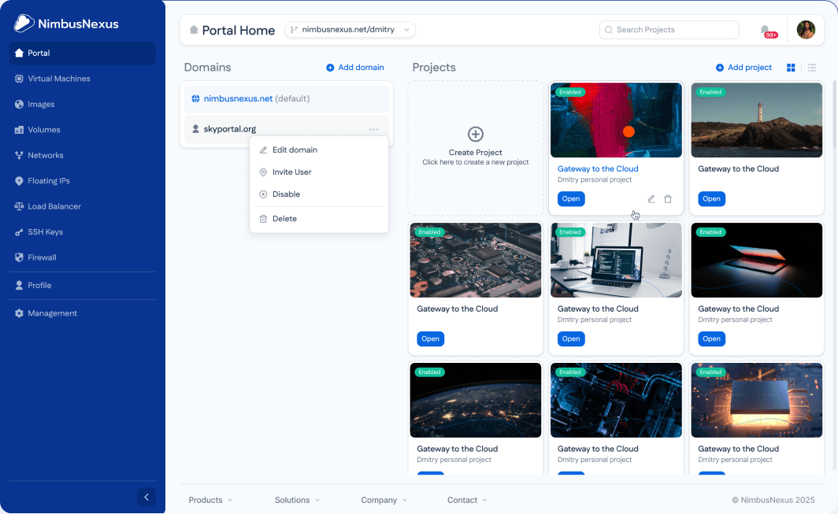Image resolution: width=838 pixels, height=514 pixels.
Task: Expand the Solutions footer menu
Action: pos(297,500)
